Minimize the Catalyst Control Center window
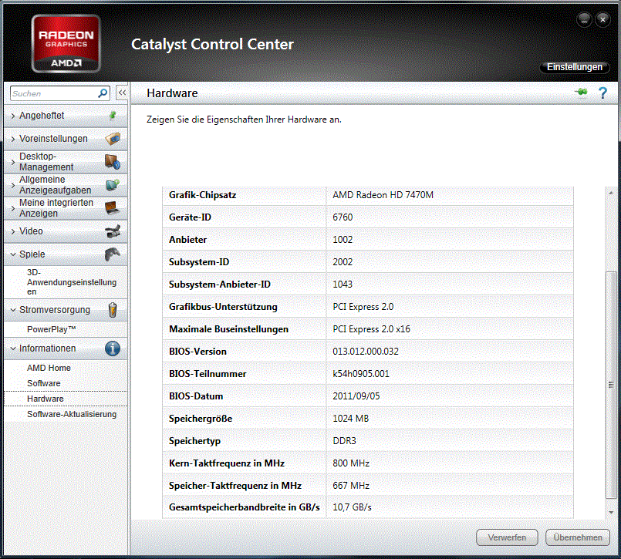The image size is (621, 559). 584,19
